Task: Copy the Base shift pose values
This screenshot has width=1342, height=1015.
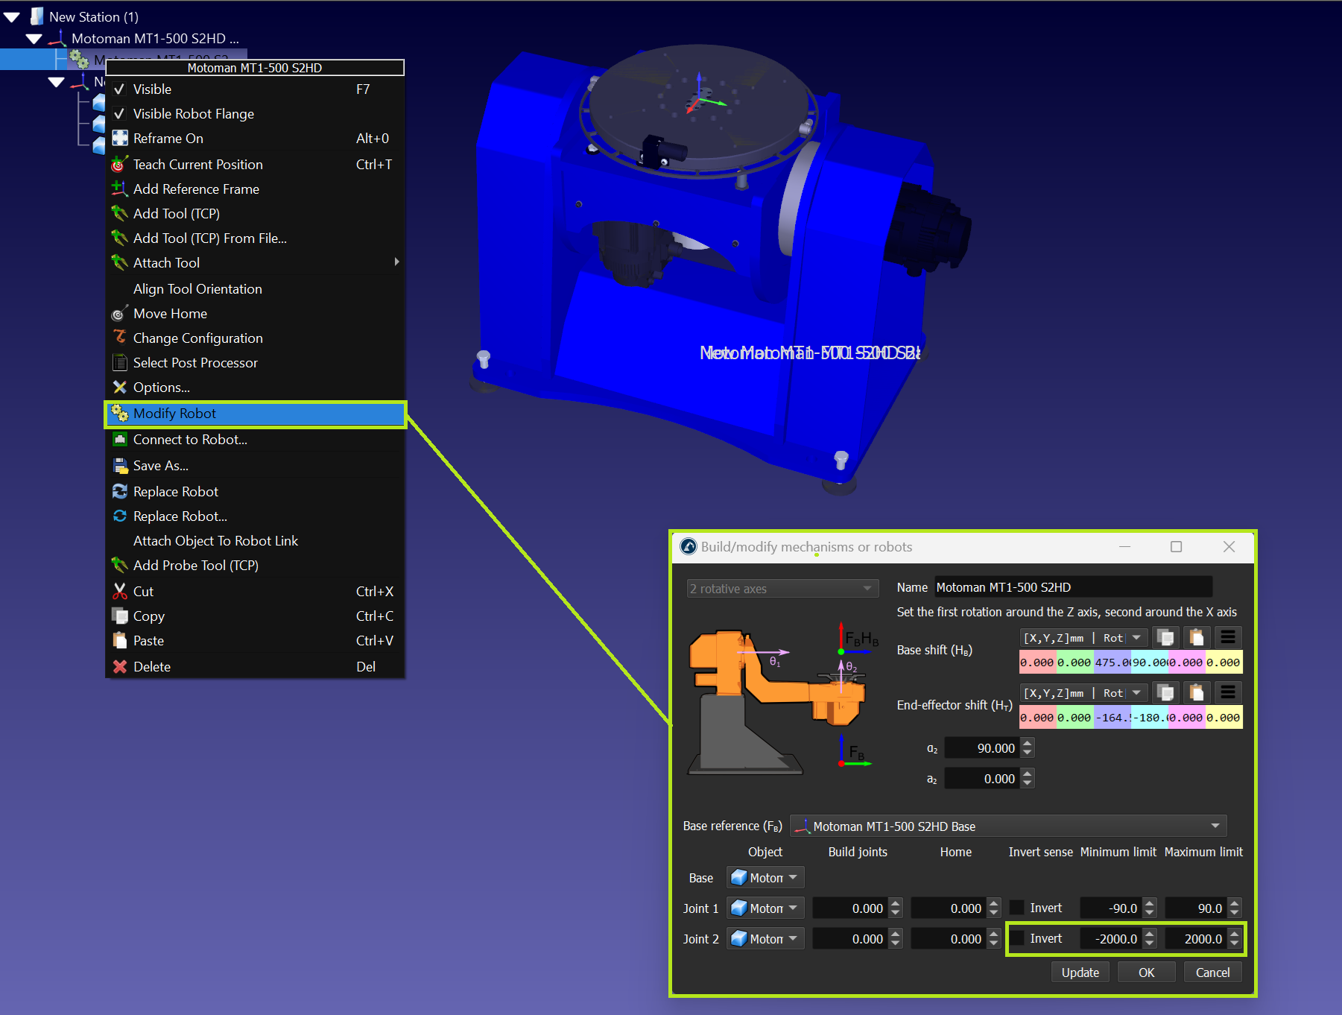Action: point(1165,638)
